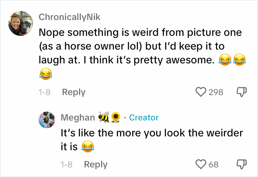The height and width of the screenshot is (177, 258).
Task: Click the 1-8 date under ChronicallyNik's comment
Action: point(44,92)
